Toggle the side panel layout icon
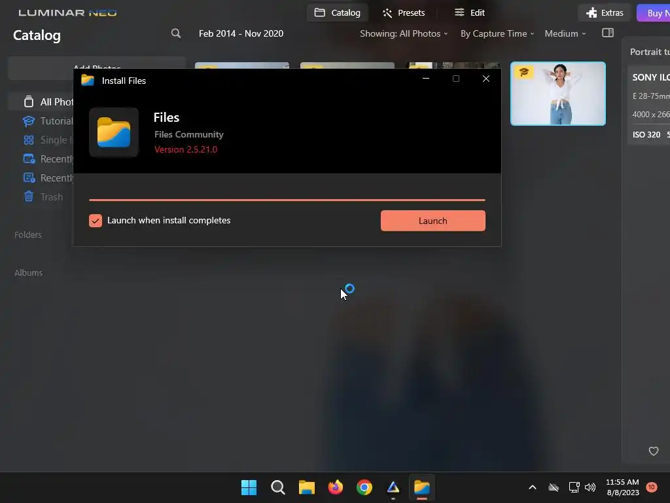 (x=608, y=33)
